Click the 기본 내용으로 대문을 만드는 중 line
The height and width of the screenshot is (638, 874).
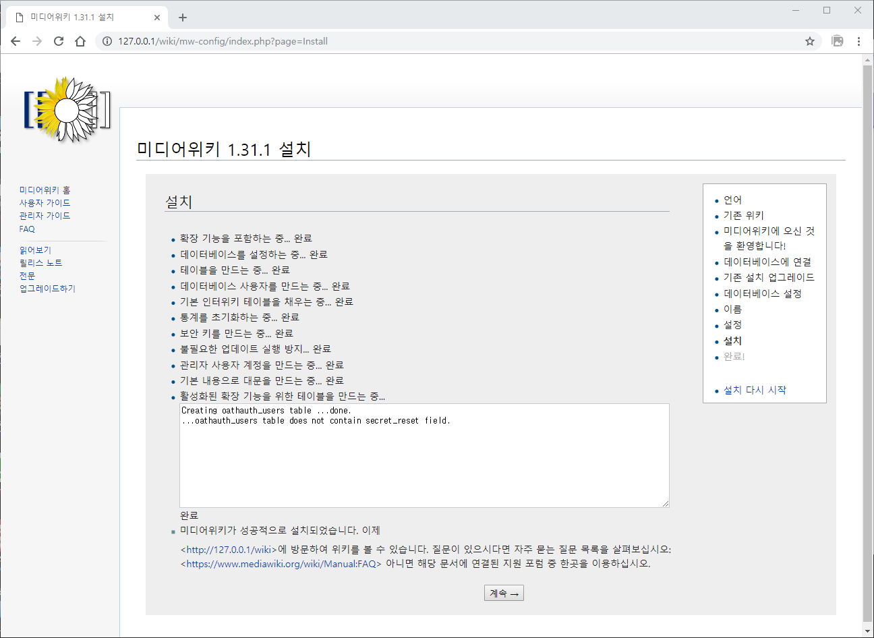(x=262, y=380)
